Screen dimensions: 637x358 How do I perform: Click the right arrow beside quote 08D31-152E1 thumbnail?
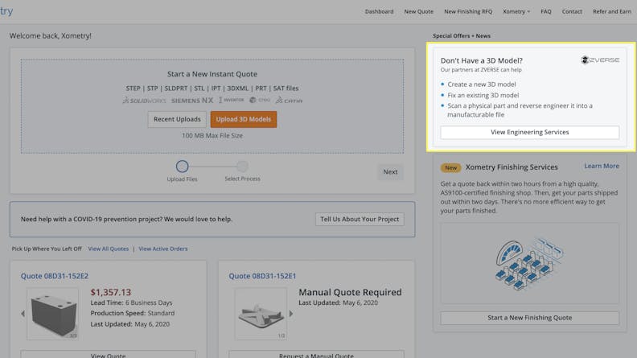[x=291, y=314]
